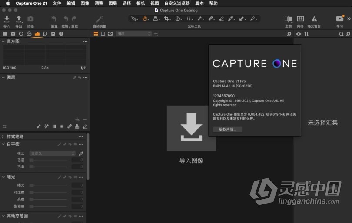Open the Details magnifier tool tab
Image resolution: width=352 pixels, height=223 pixels.
[45, 34]
